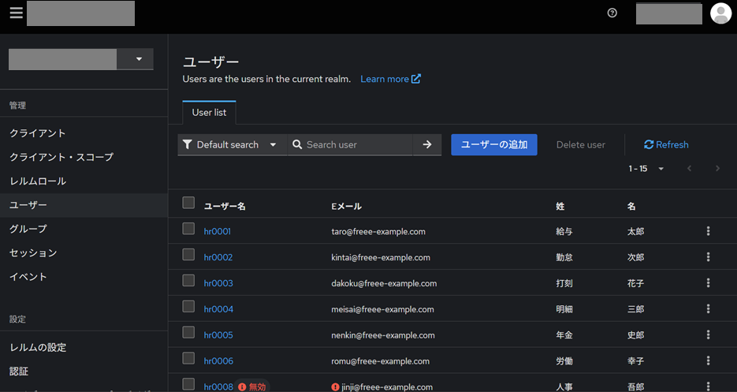Viewport: 737px width, 392px height.
Task: Go to next page of users
Action: click(717, 169)
